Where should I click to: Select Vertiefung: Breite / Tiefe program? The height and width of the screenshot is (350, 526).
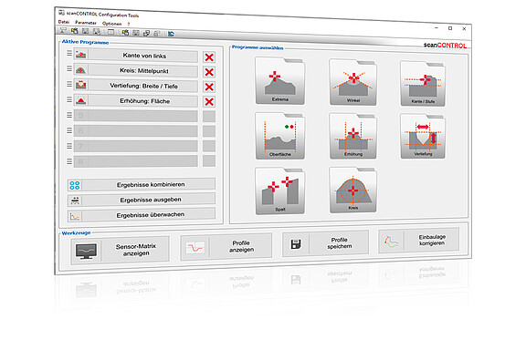pyautogui.click(x=136, y=86)
